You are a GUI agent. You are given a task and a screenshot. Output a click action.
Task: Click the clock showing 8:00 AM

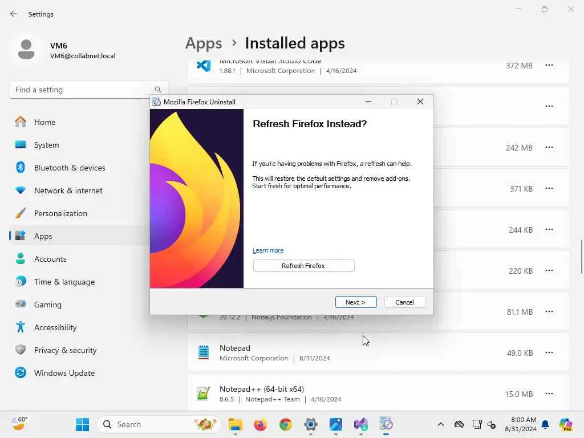tap(520, 424)
